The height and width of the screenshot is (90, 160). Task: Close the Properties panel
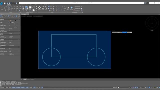(19, 14)
